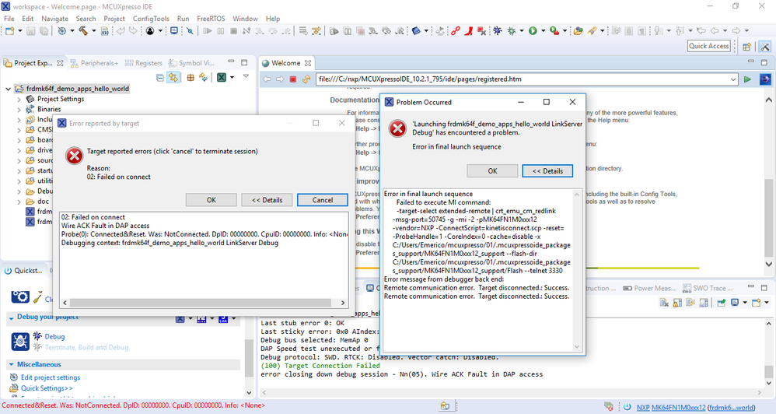The height and width of the screenshot is (414, 776).
Task: Click the profile user circle toolbar icon
Action: pos(149,30)
